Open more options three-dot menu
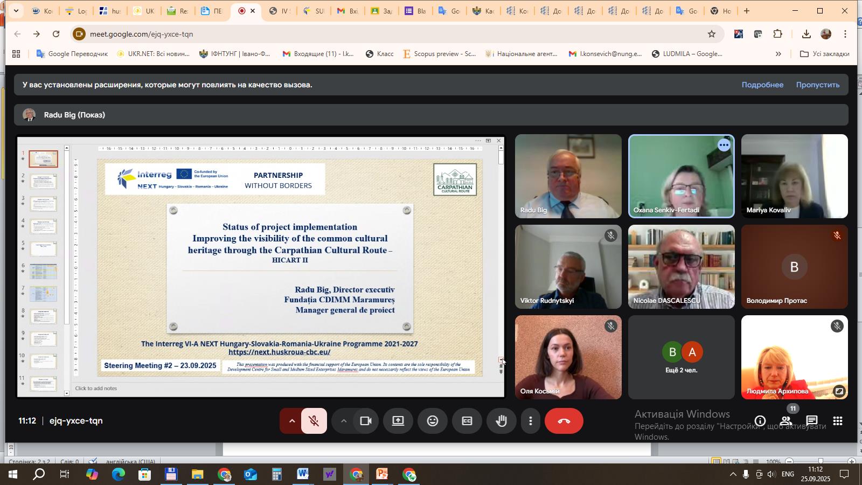Image resolution: width=862 pixels, height=485 pixels. tap(531, 421)
